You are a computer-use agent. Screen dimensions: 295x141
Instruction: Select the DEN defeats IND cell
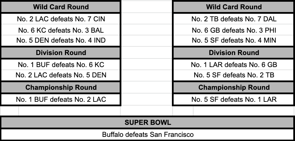[61, 41]
